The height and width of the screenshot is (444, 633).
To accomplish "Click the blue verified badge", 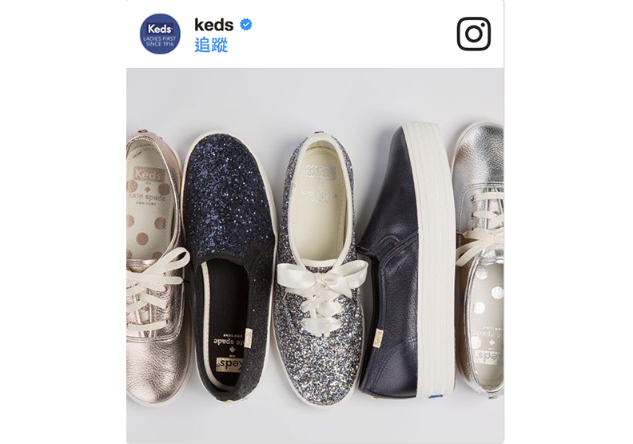I will point(246,25).
